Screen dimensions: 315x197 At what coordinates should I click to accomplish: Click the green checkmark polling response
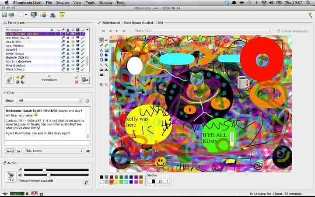(77, 77)
